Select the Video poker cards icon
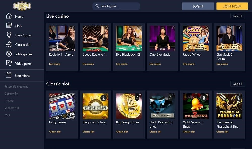The height and width of the screenshot is (149, 252). 9,63
